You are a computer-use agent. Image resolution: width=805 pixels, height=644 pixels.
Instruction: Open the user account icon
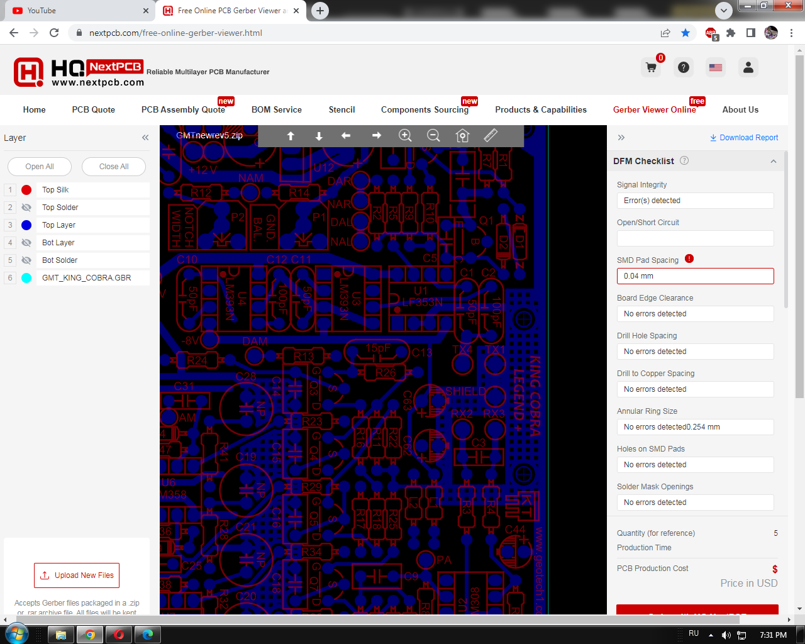(748, 67)
